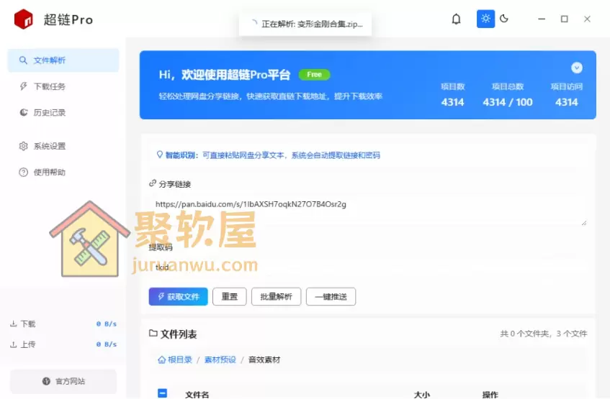610x399 pixels.
Task: Minimize the 超链Pro window
Action: point(542,19)
